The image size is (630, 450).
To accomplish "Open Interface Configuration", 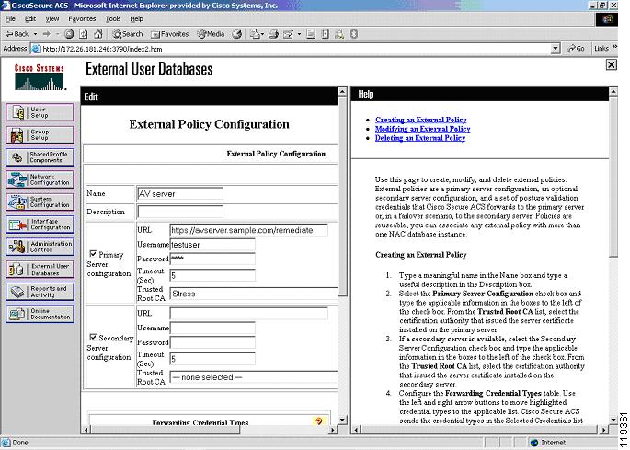I will tap(40, 225).
